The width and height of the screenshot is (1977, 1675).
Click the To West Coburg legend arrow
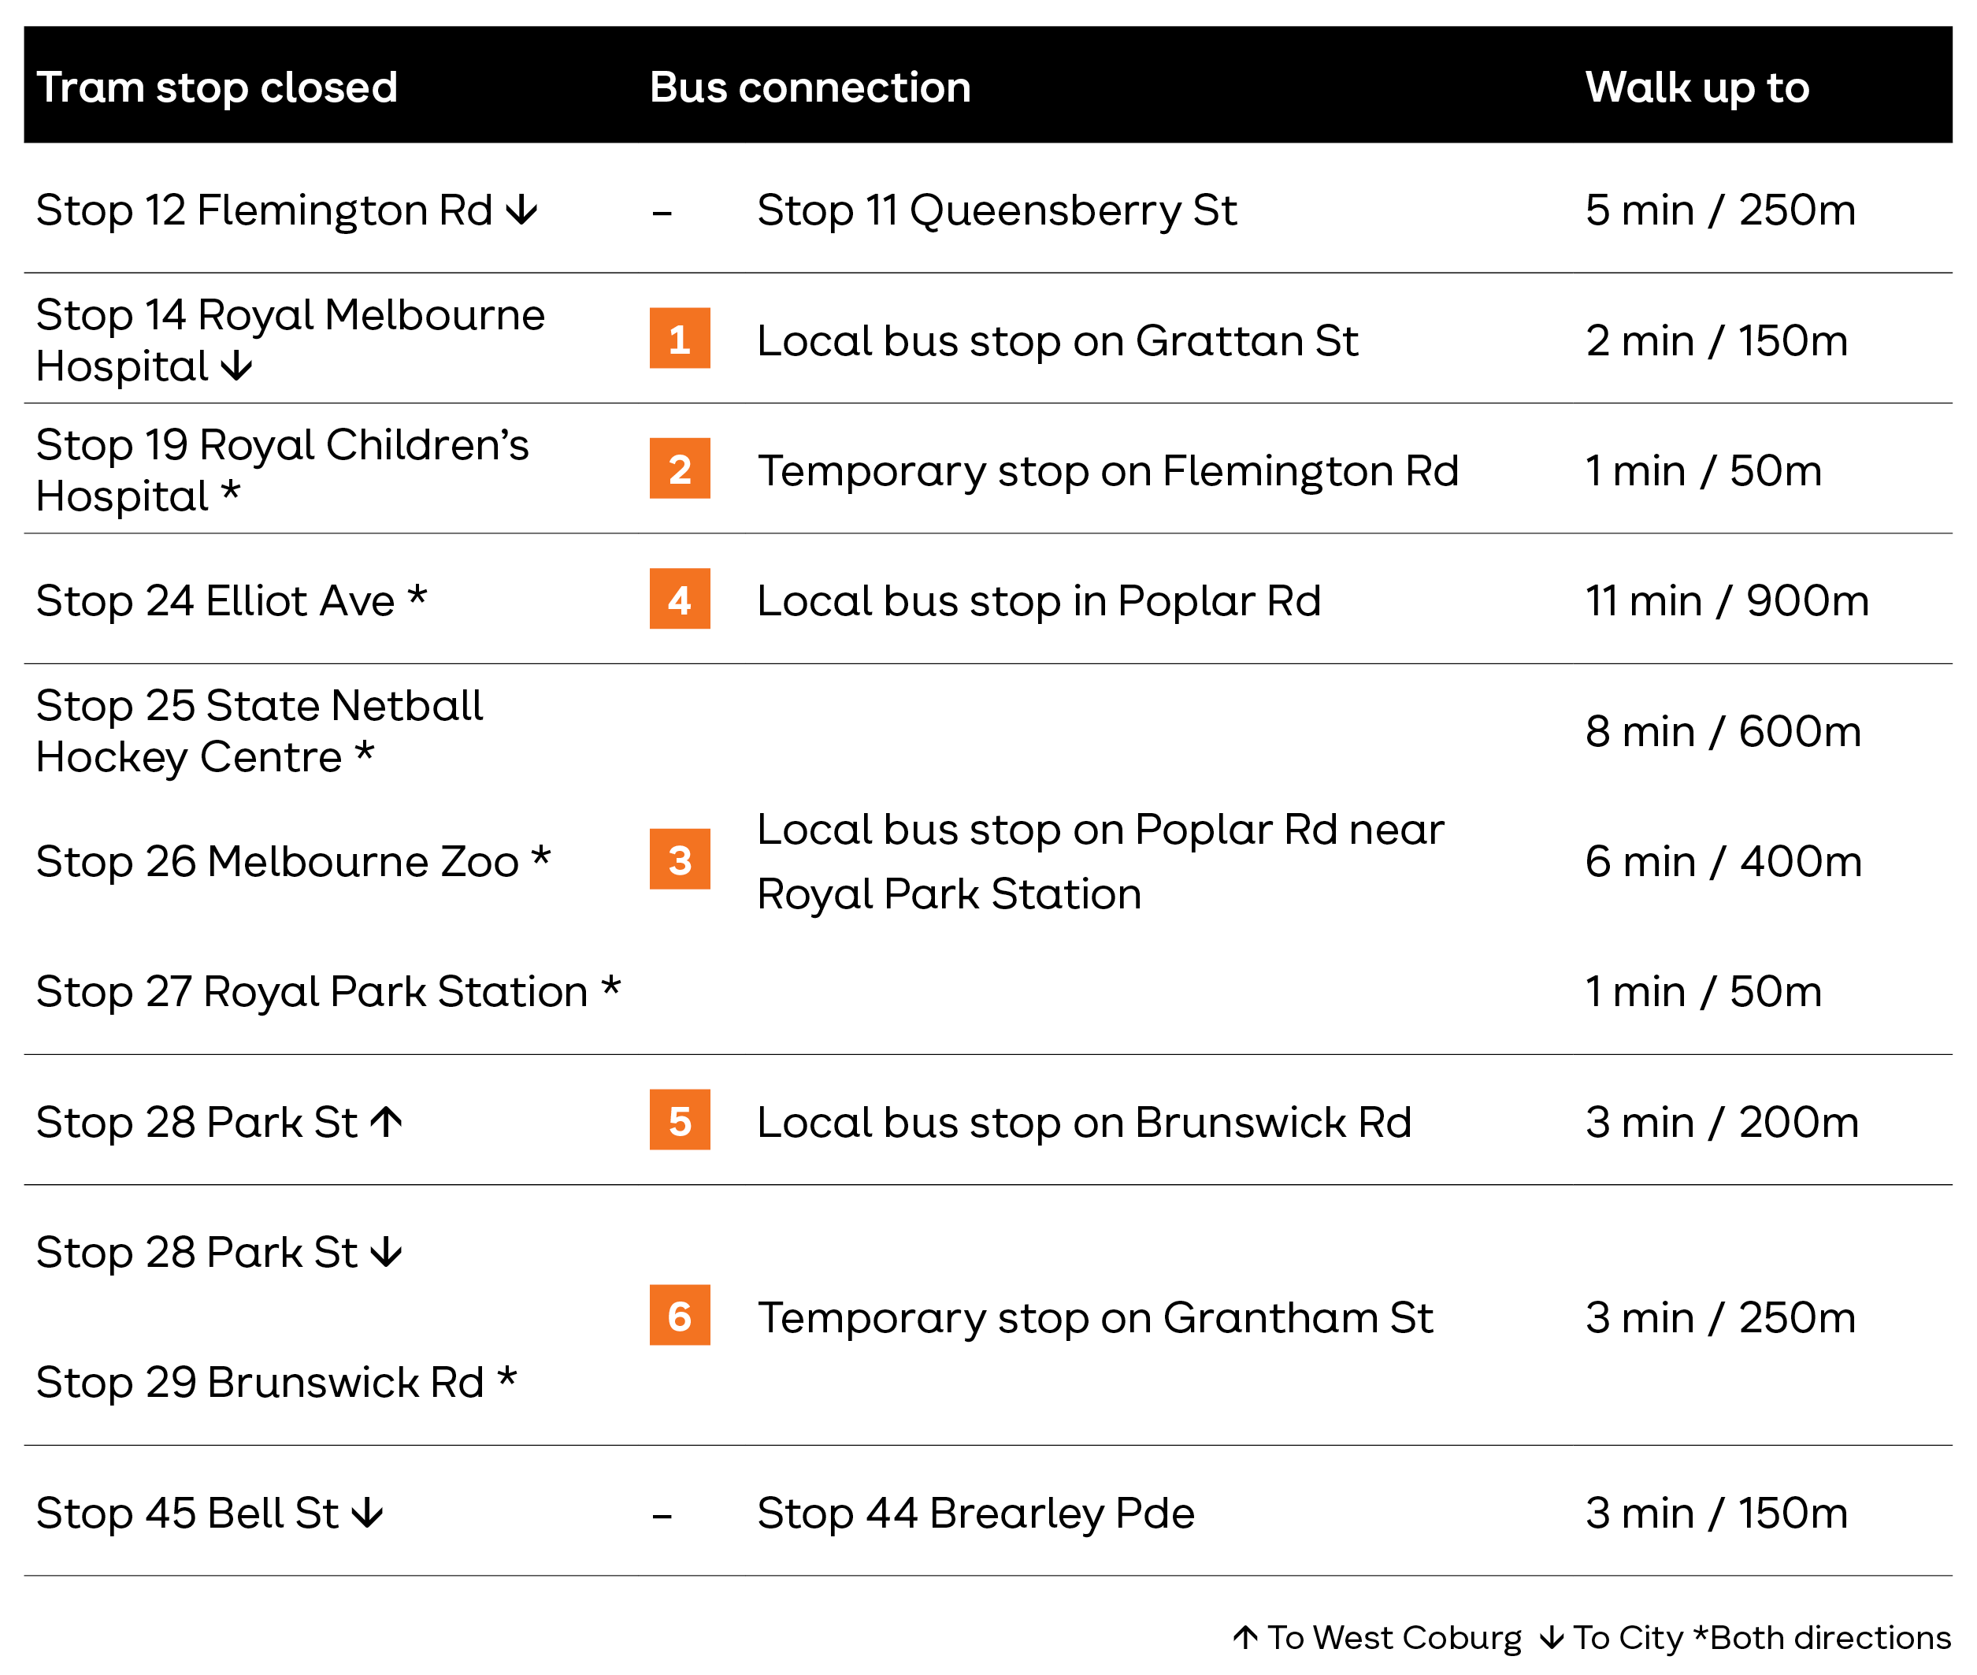[1245, 1637]
